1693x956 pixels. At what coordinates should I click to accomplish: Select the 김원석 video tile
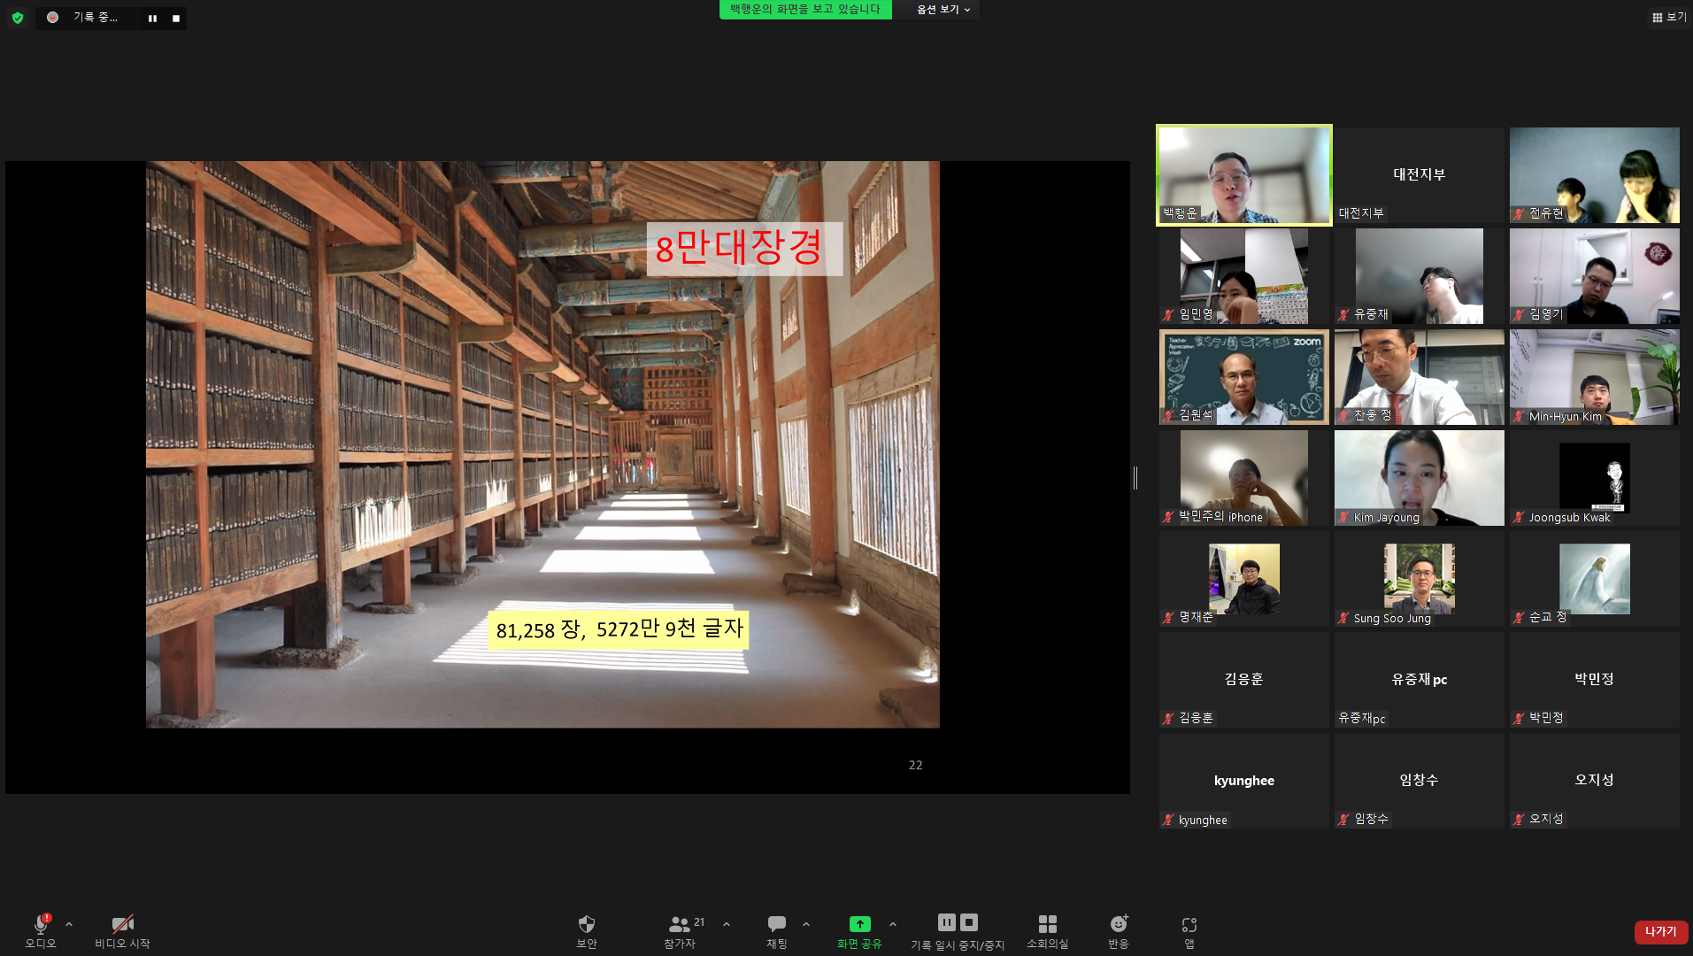click(1244, 377)
